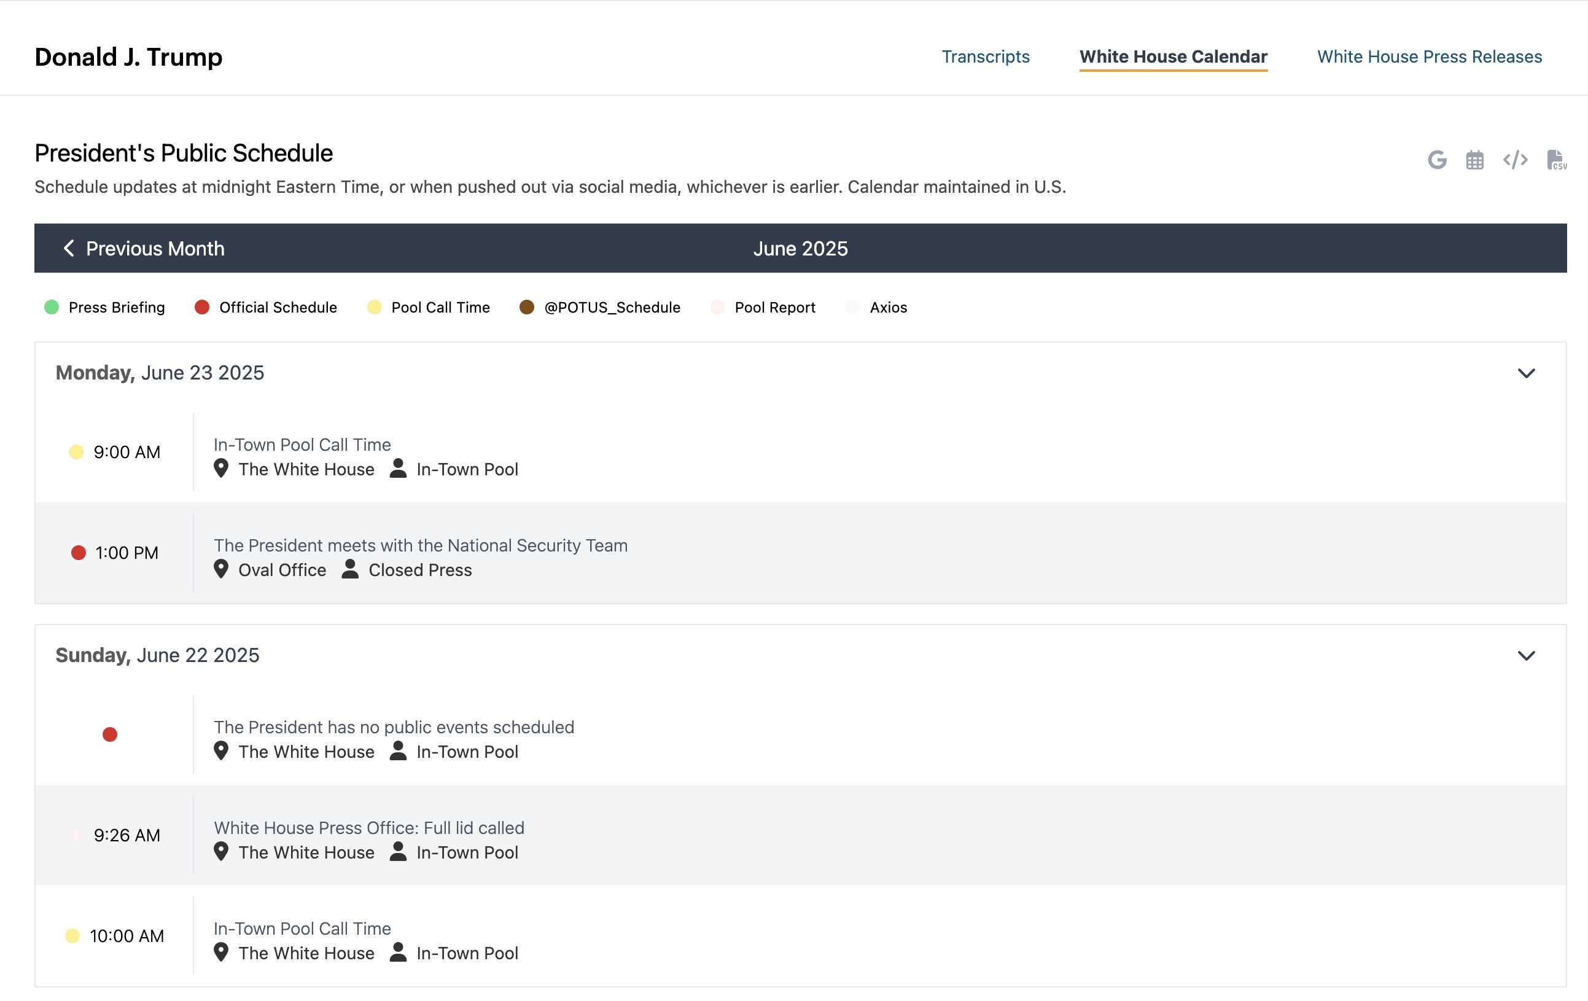Toggle the @POTUS_Schedule legend filter

coord(599,307)
